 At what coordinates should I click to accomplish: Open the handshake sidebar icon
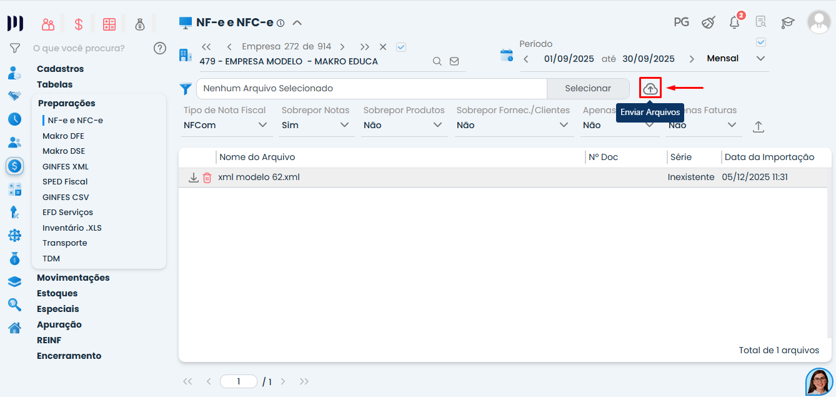point(15,96)
